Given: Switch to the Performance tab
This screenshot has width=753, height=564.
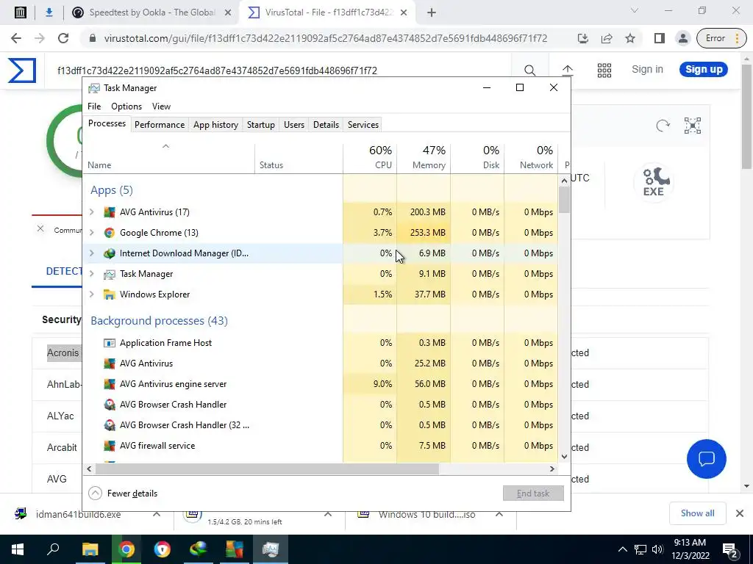Looking at the screenshot, I should (160, 125).
